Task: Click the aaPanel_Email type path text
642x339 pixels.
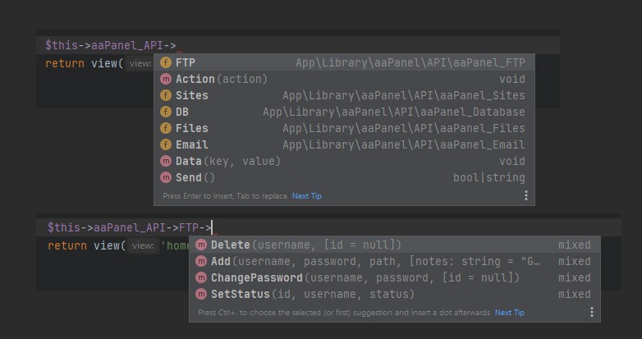Action: click(404, 144)
